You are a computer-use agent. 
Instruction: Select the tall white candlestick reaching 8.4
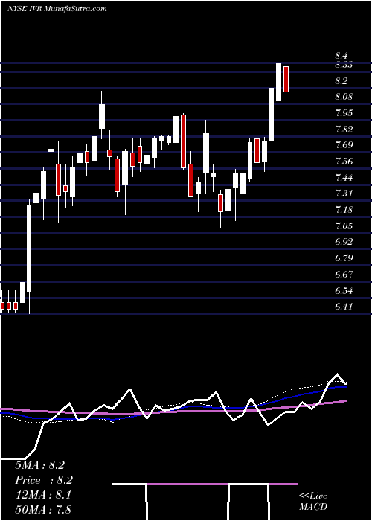[278, 82]
